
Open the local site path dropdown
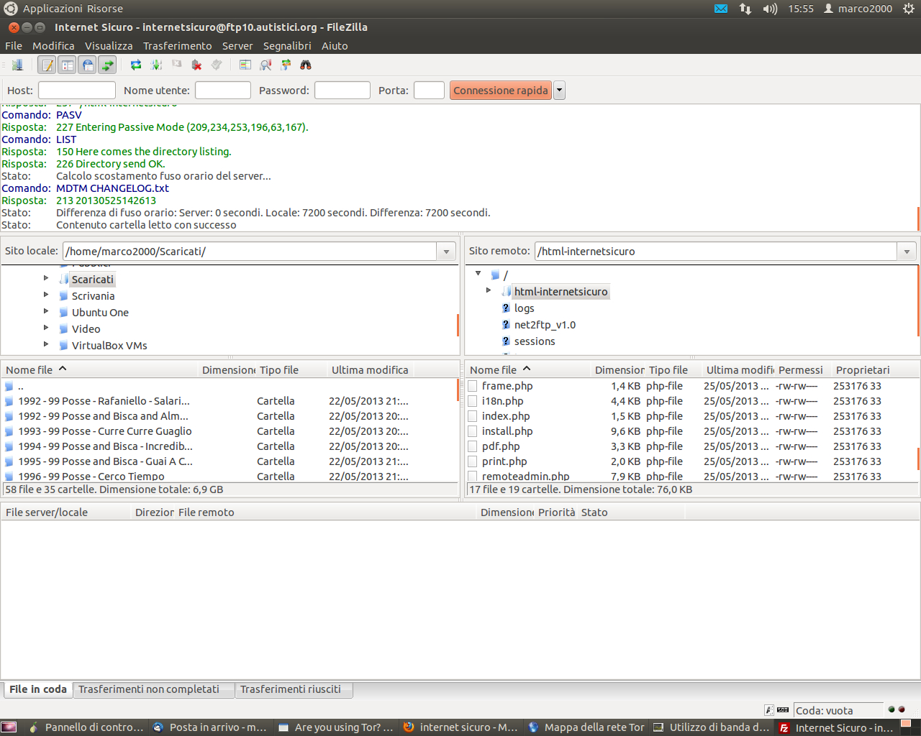pos(446,252)
